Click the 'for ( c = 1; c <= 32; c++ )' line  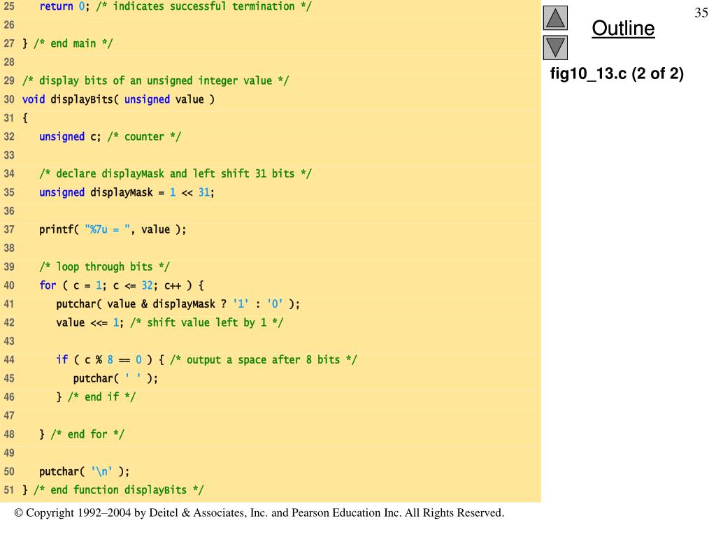pyautogui.click(x=122, y=285)
